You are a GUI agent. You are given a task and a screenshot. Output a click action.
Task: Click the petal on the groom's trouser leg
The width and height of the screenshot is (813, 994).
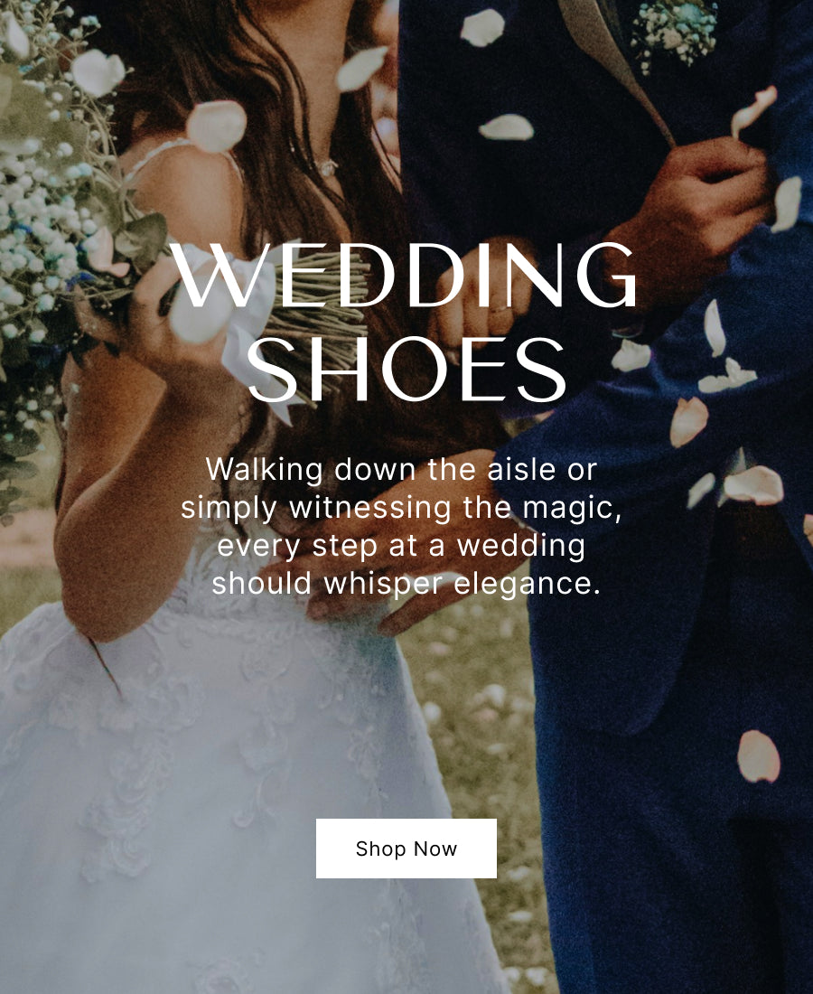(x=759, y=756)
